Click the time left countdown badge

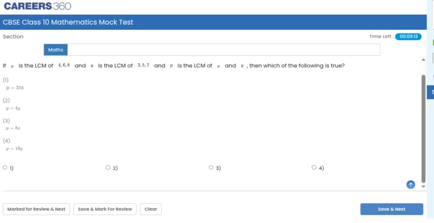(x=408, y=36)
